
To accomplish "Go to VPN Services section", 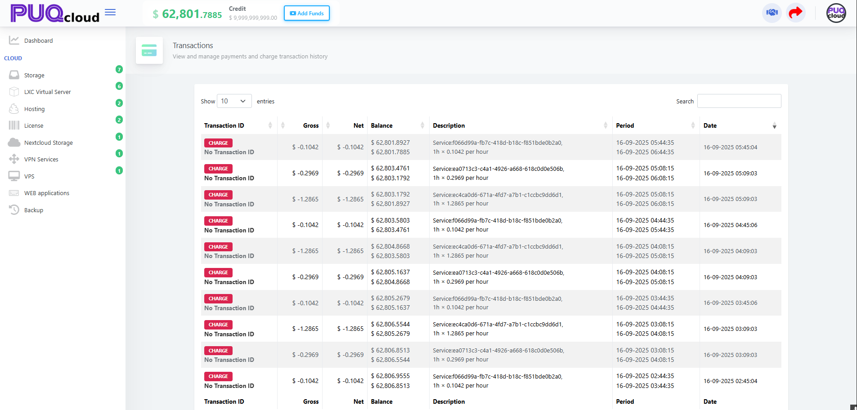I will coord(41,159).
